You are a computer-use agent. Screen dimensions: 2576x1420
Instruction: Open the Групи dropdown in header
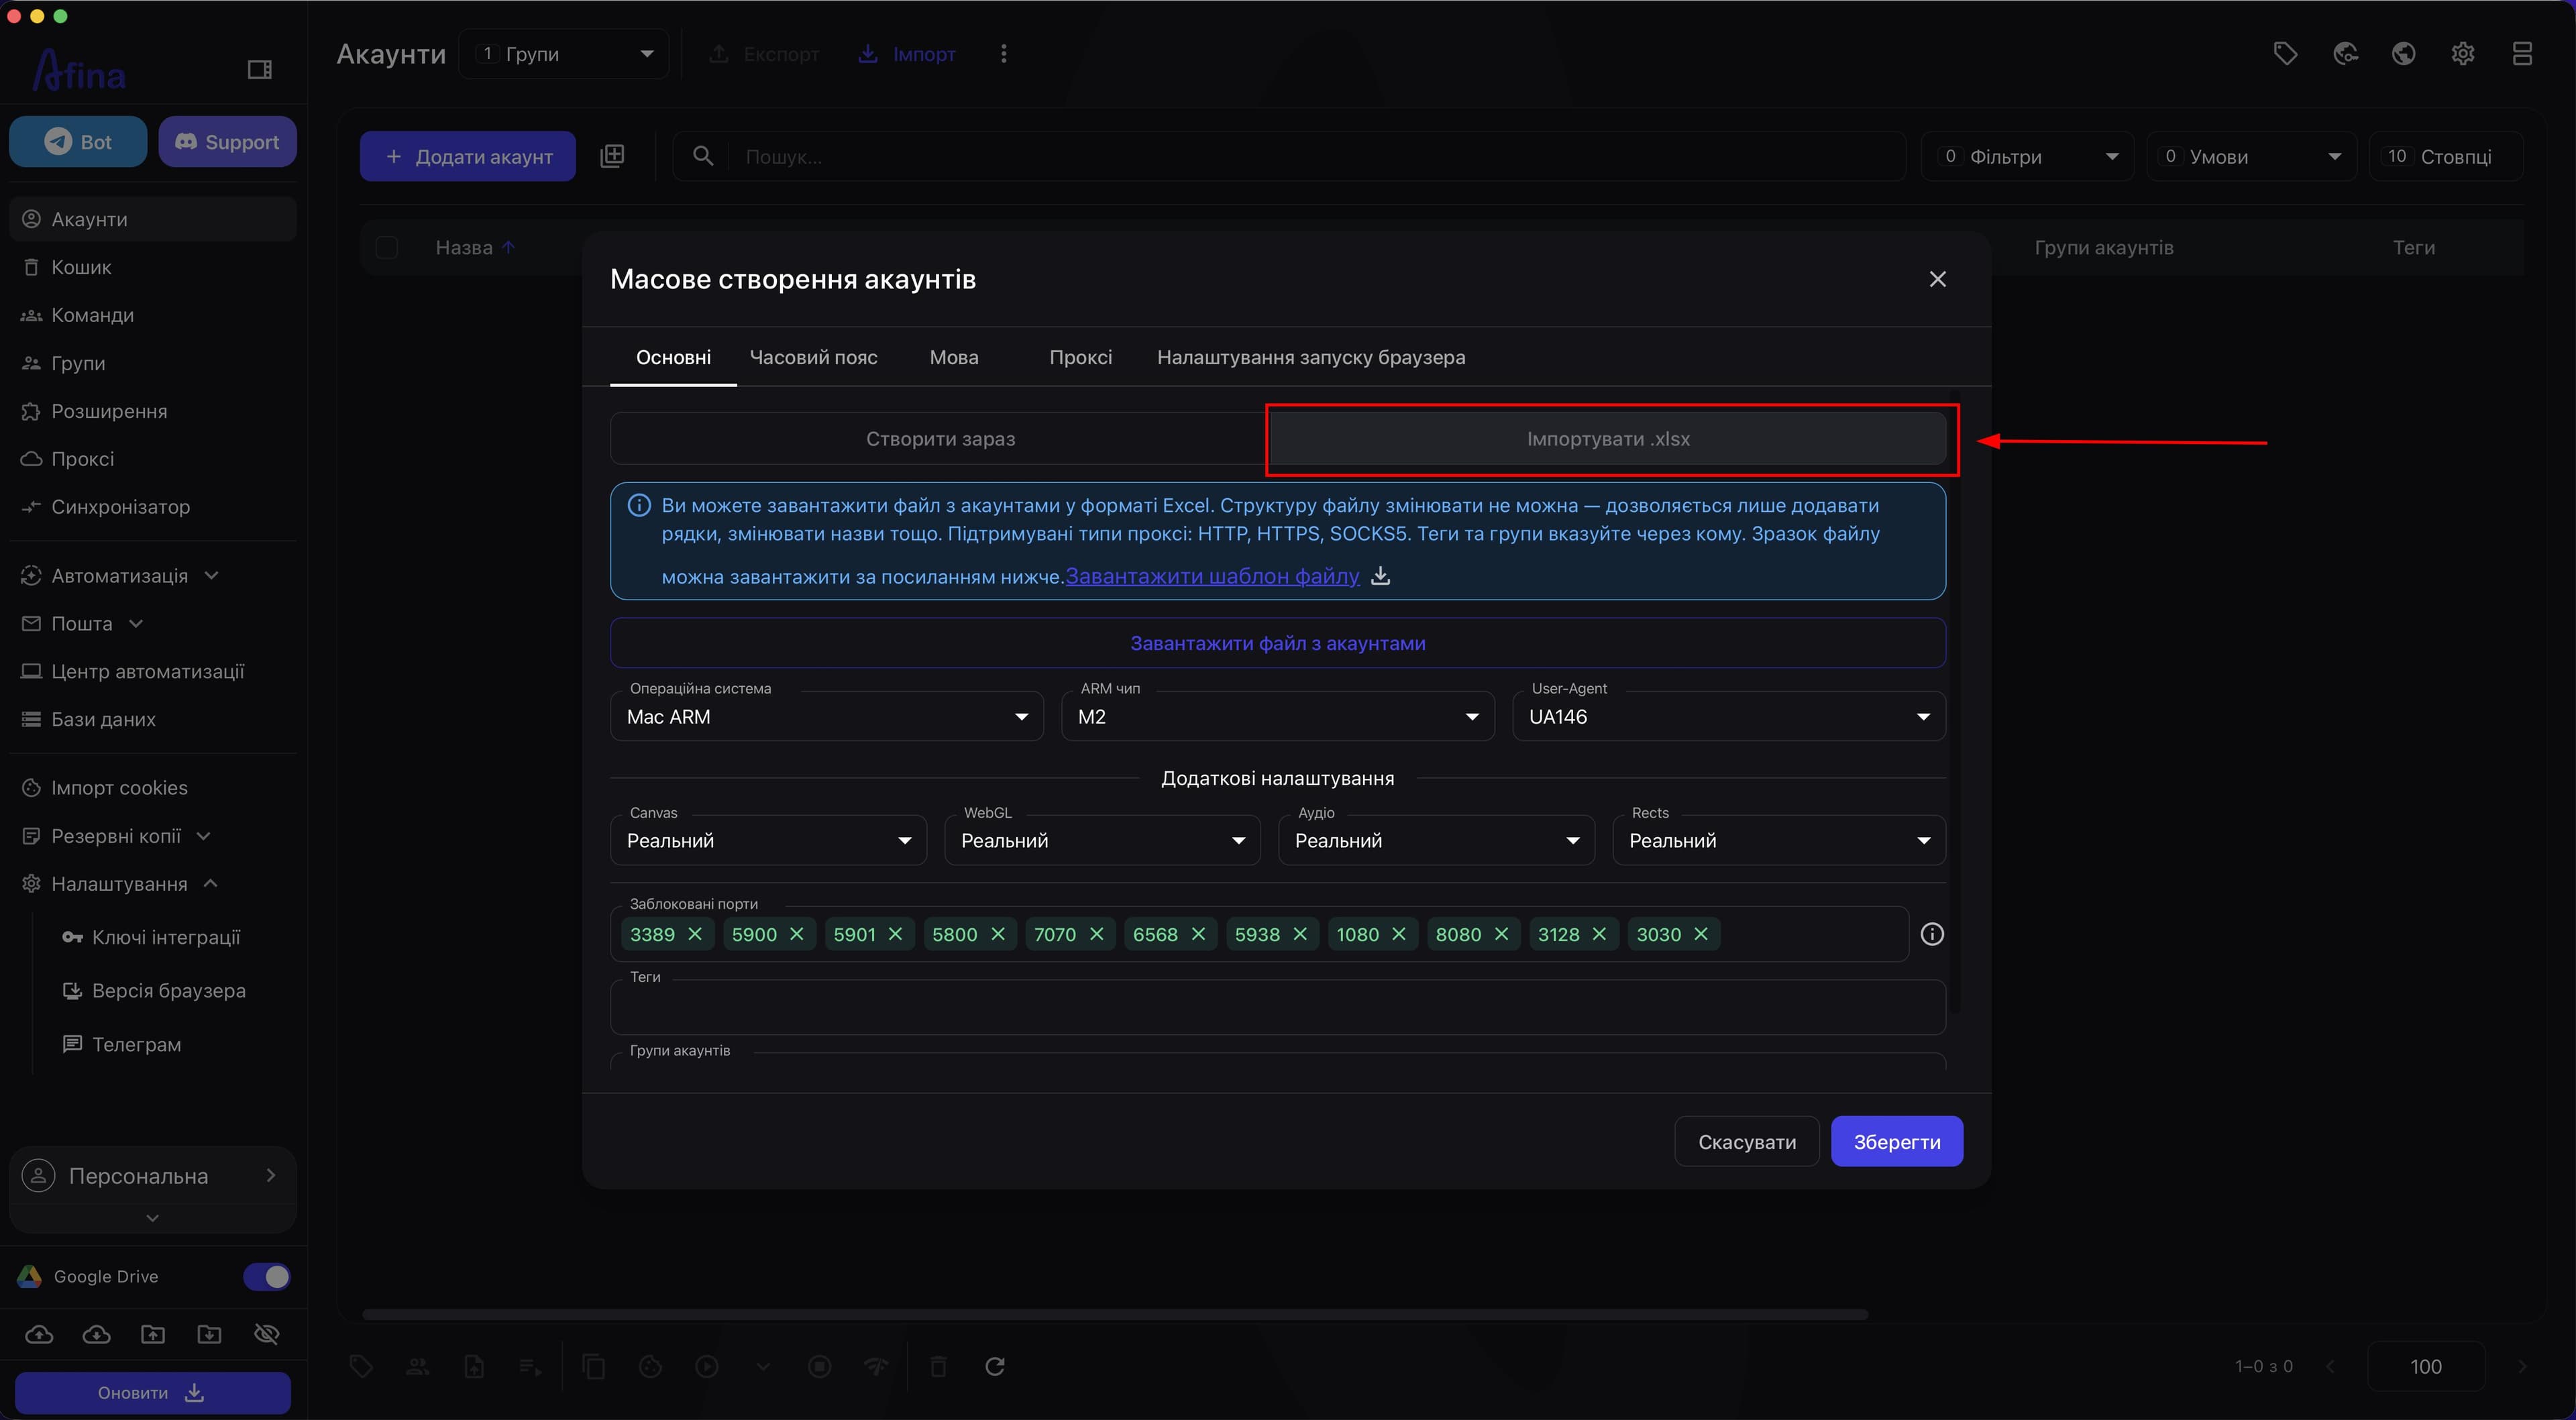(x=564, y=54)
